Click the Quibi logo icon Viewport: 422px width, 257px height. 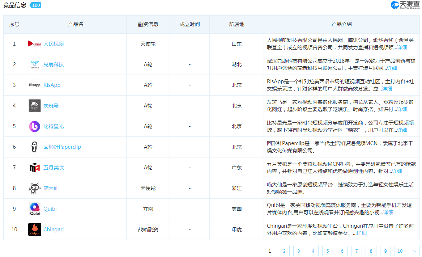click(35, 209)
